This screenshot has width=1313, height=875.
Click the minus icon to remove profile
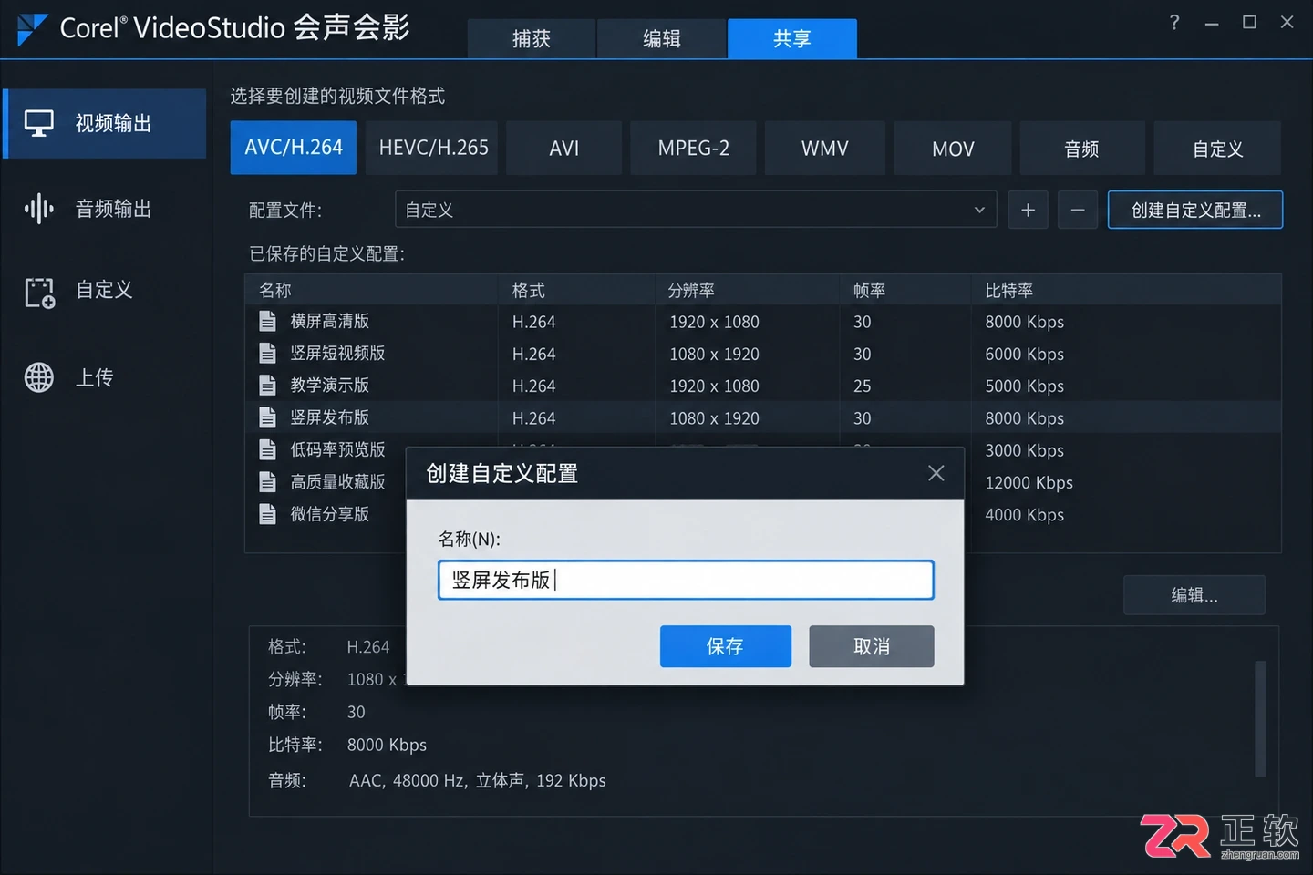point(1078,211)
